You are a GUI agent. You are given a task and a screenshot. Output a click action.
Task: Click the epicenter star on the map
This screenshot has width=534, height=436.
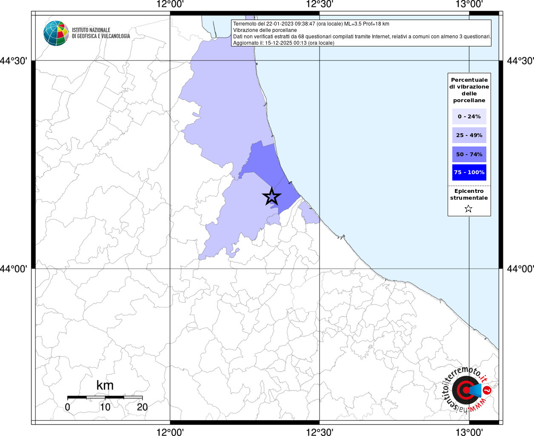pos(271,196)
